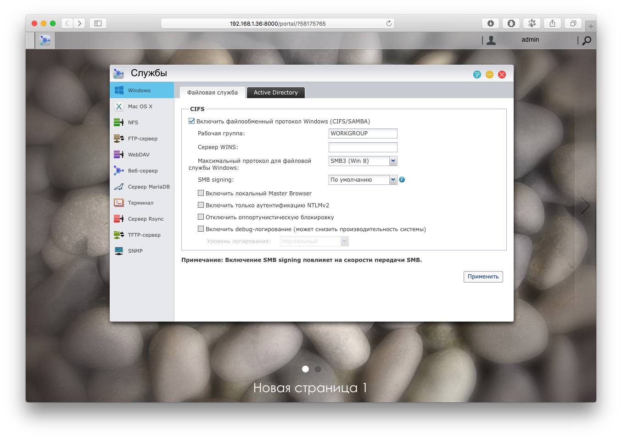Image resolution: width=622 pixels, height=439 pixels.
Task: Click Safari forward arrow
Action: coord(79,23)
